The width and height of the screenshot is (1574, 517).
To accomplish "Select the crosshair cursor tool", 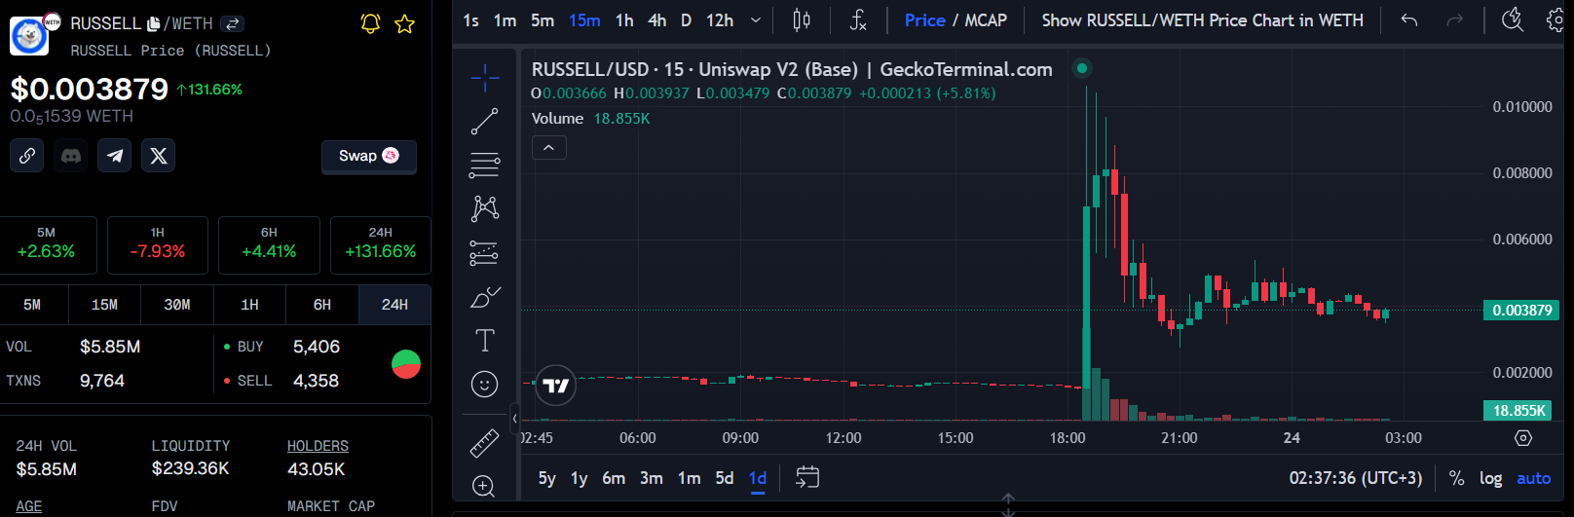I will pyautogui.click(x=484, y=77).
